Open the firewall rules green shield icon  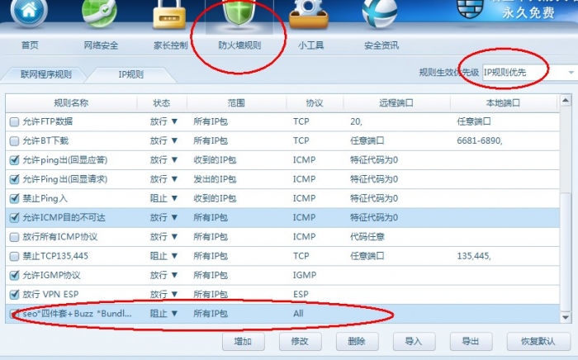(239, 12)
